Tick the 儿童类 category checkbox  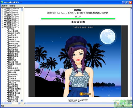point(5,15)
